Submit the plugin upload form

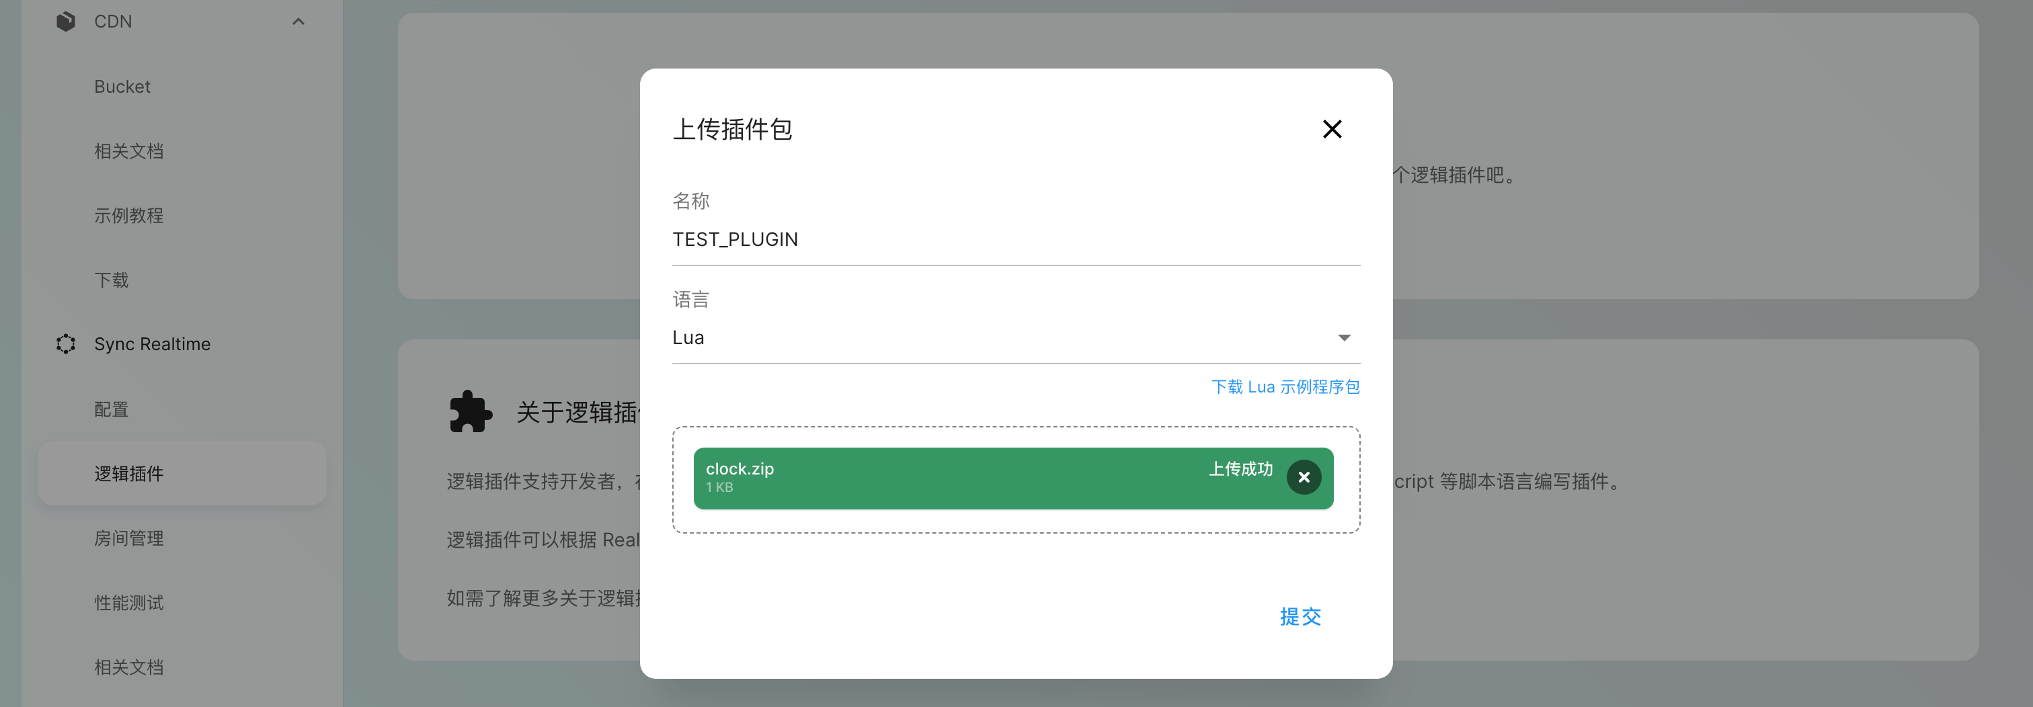click(x=1300, y=616)
